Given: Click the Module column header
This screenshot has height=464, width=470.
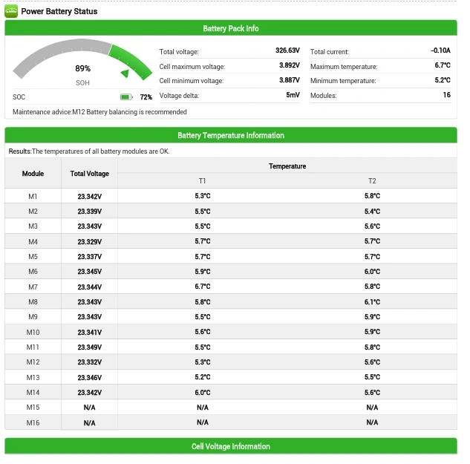Looking at the screenshot, I should [33, 174].
